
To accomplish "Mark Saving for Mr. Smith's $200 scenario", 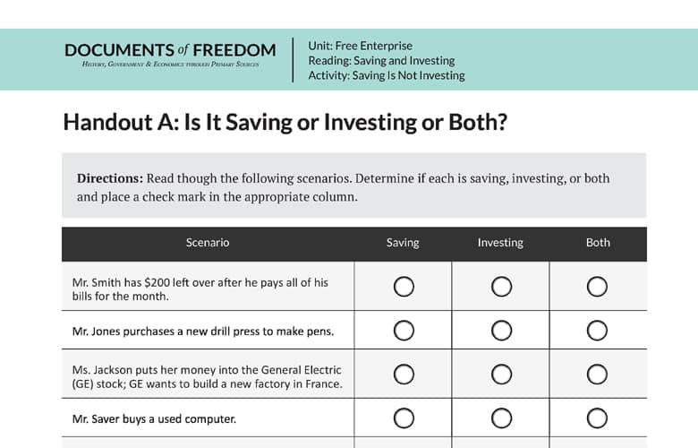I will click(404, 287).
